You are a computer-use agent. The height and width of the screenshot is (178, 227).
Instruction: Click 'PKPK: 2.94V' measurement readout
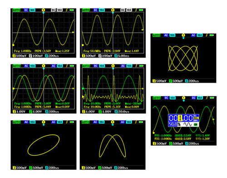[112, 51]
